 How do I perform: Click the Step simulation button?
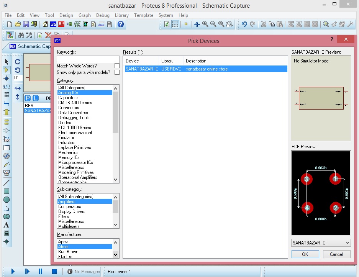point(27,272)
